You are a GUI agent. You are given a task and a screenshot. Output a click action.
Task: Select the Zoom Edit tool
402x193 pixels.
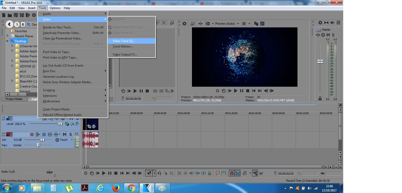pyautogui.click(x=171, y=173)
